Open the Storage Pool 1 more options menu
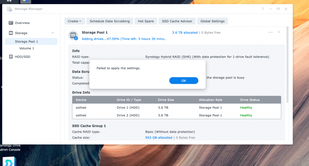309x166 pixels. pyautogui.click(x=270, y=32)
